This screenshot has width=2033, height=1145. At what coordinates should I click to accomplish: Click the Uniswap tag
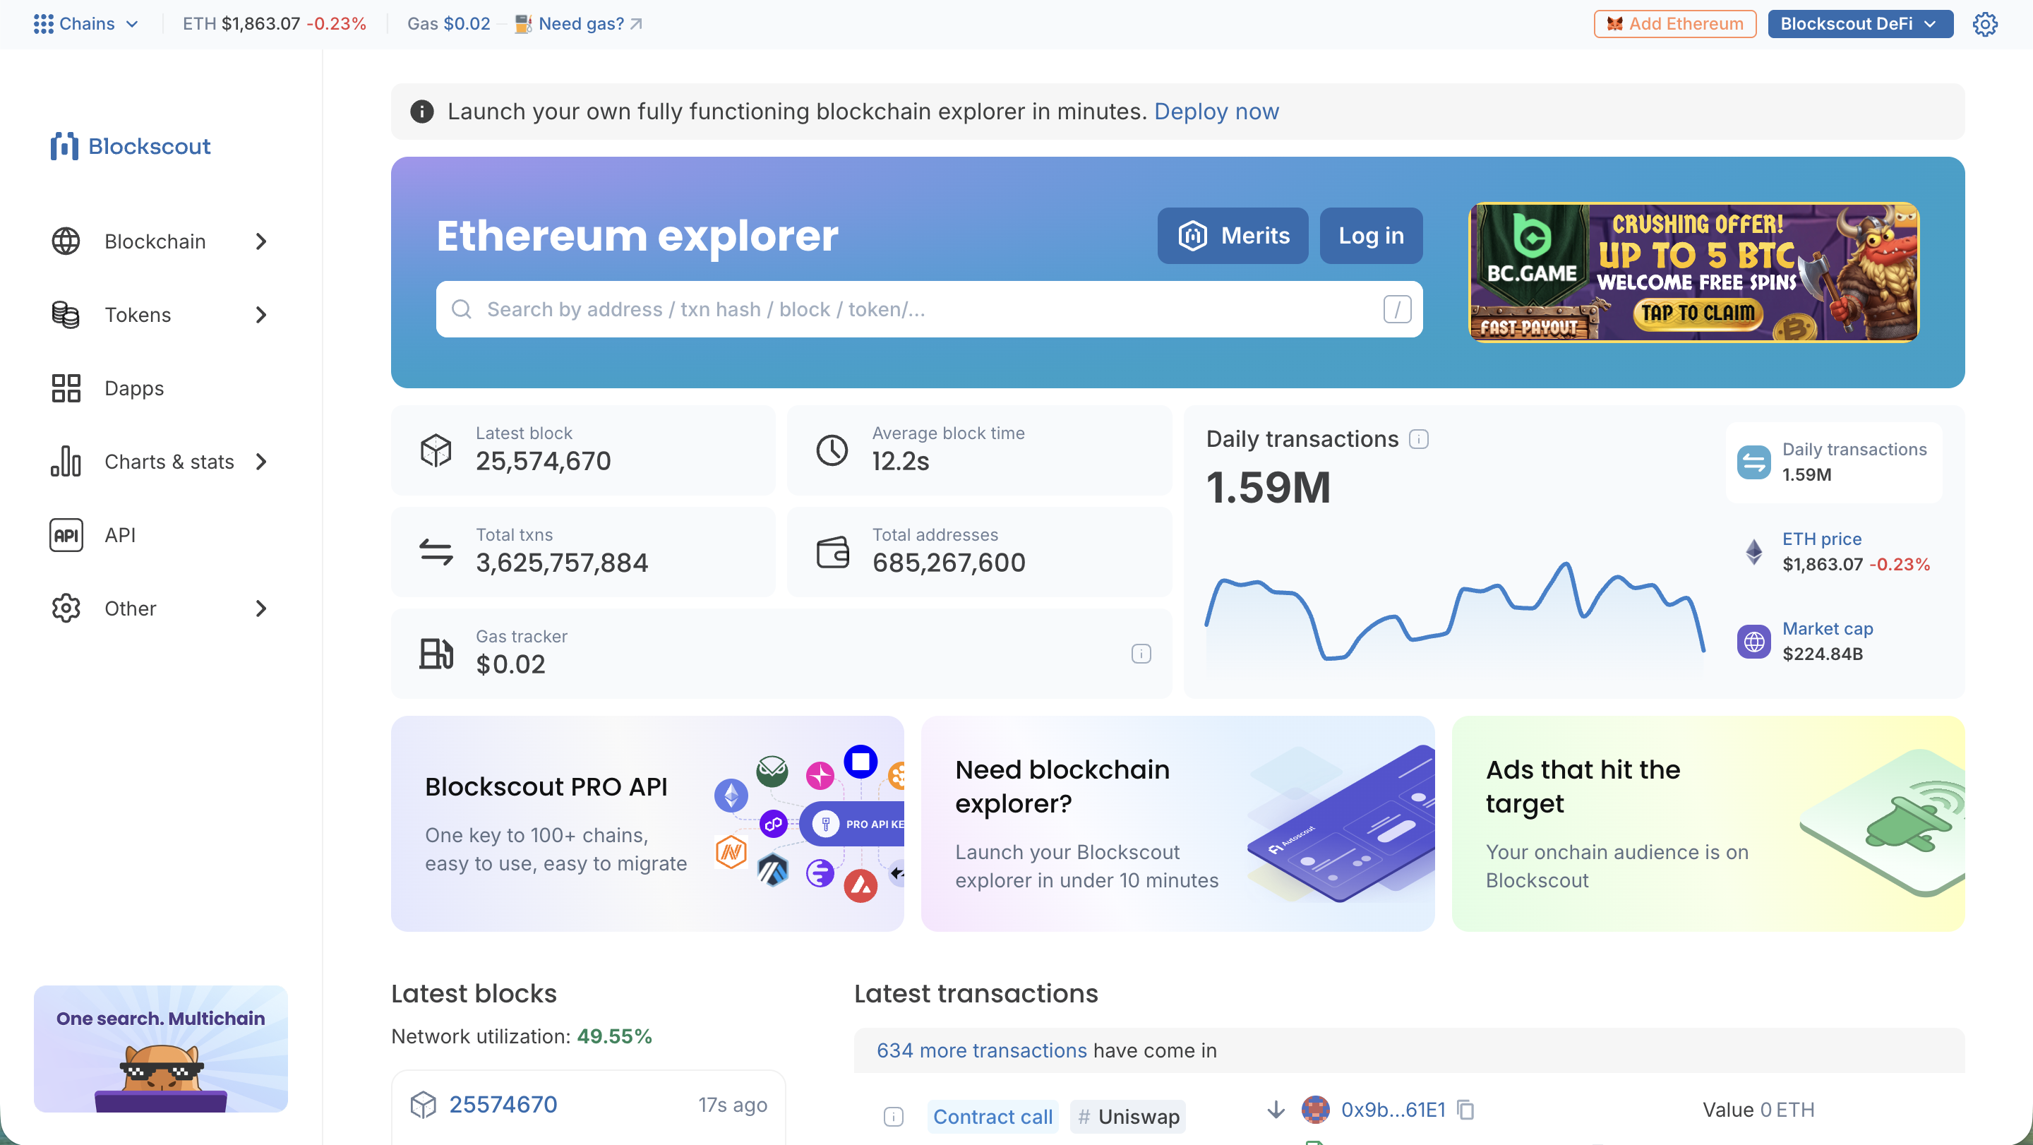[x=1128, y=1117]
